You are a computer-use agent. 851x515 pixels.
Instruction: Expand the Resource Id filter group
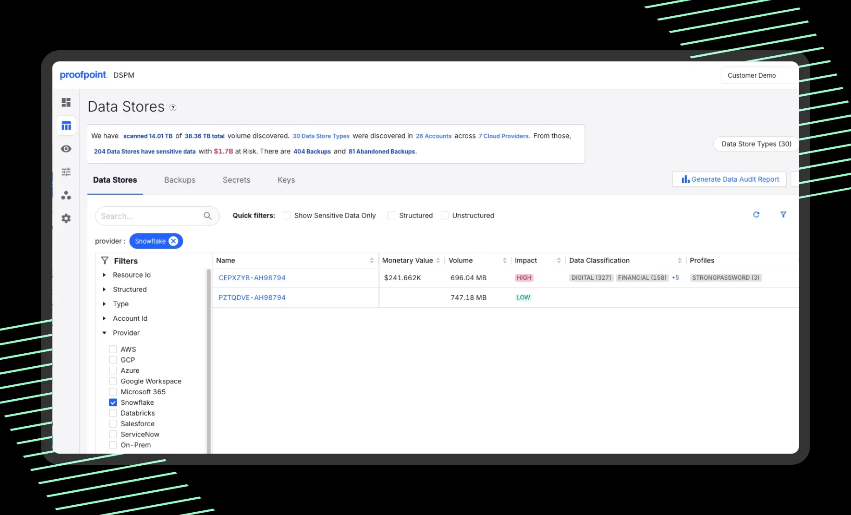tap(104, 275)
